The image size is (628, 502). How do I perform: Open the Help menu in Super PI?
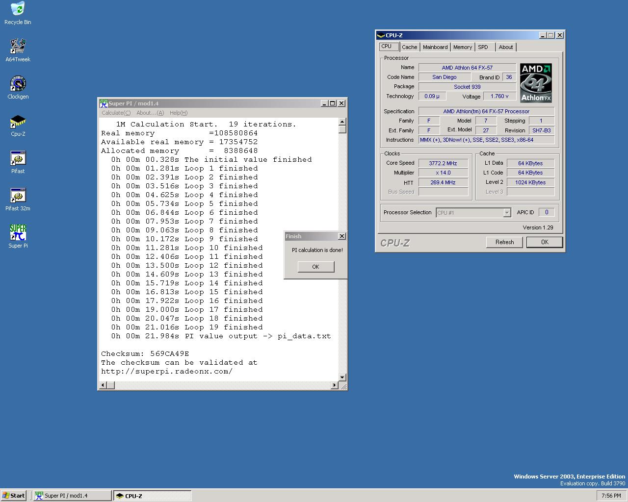[x=179, y=113]
